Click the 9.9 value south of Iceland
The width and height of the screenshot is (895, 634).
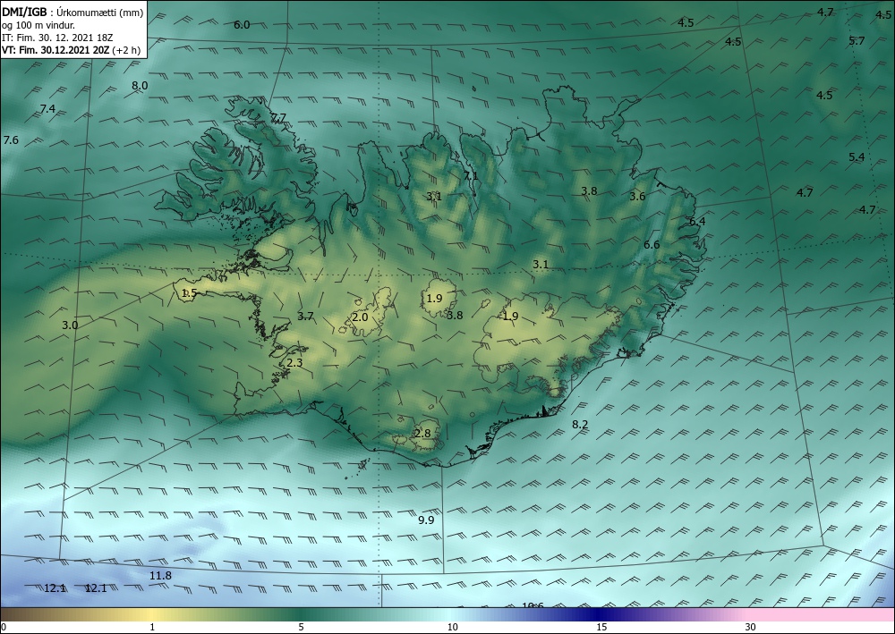click(x=426, y=520)
